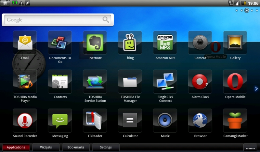Show next page of applications arrow

256,89
